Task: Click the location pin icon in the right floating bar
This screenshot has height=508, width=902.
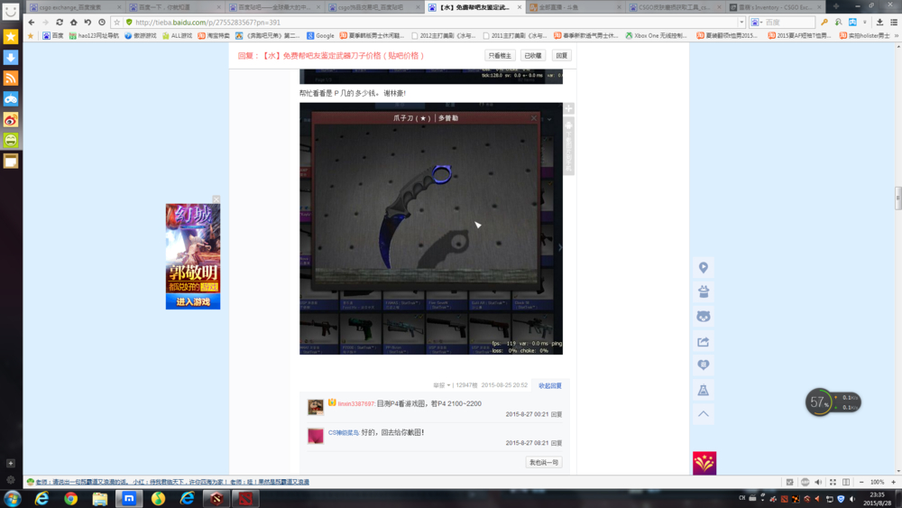Action: point(703,267)
